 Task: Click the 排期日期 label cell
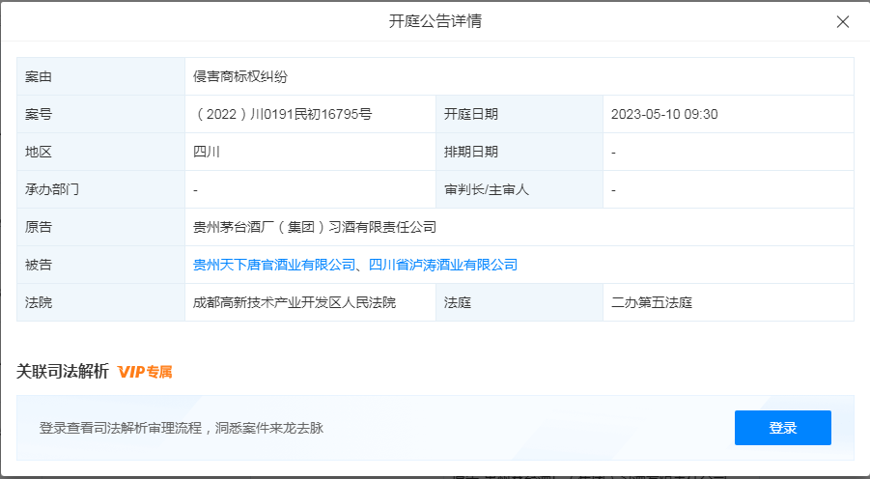click(519, 152)
